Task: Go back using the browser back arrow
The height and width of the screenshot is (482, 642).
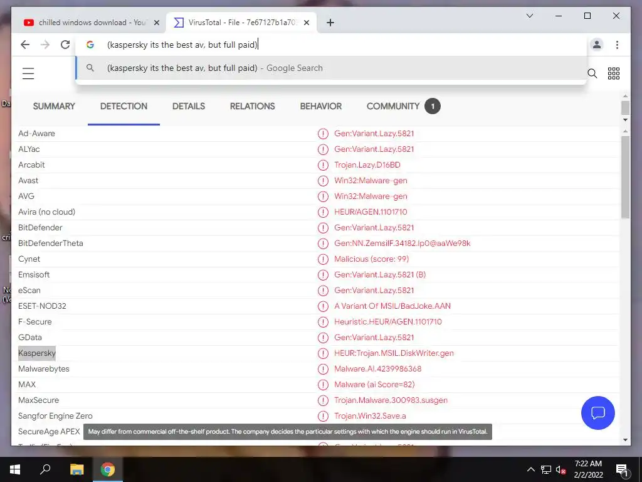Action: (x=25, y=45)
